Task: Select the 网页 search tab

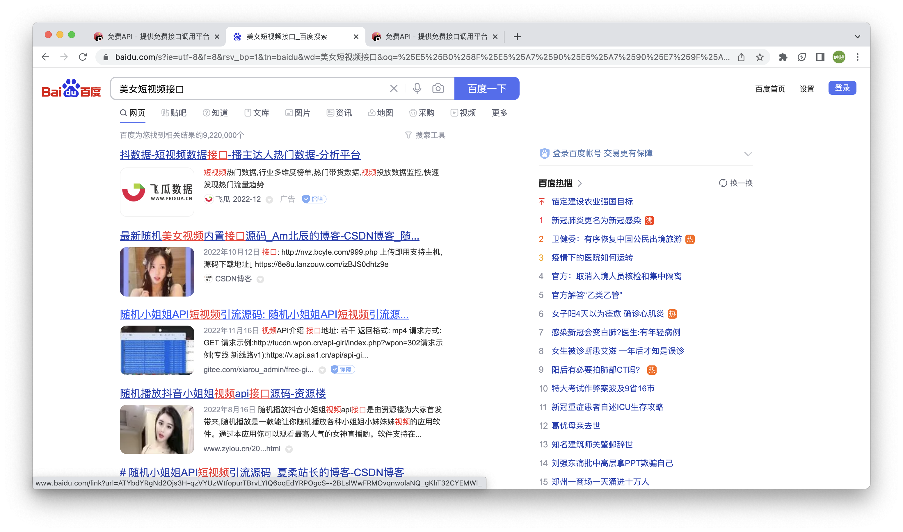Action: click(x=132, y=113)
